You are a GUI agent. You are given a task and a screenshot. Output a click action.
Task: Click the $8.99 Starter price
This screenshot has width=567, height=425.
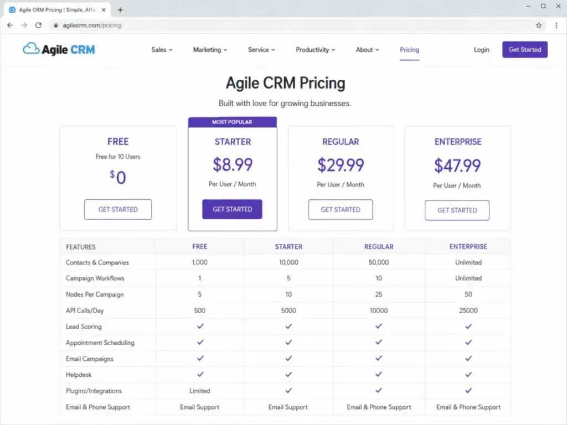tap(233, 165)
